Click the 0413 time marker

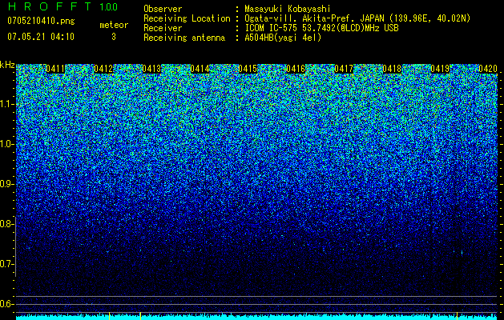click(151, 69)
